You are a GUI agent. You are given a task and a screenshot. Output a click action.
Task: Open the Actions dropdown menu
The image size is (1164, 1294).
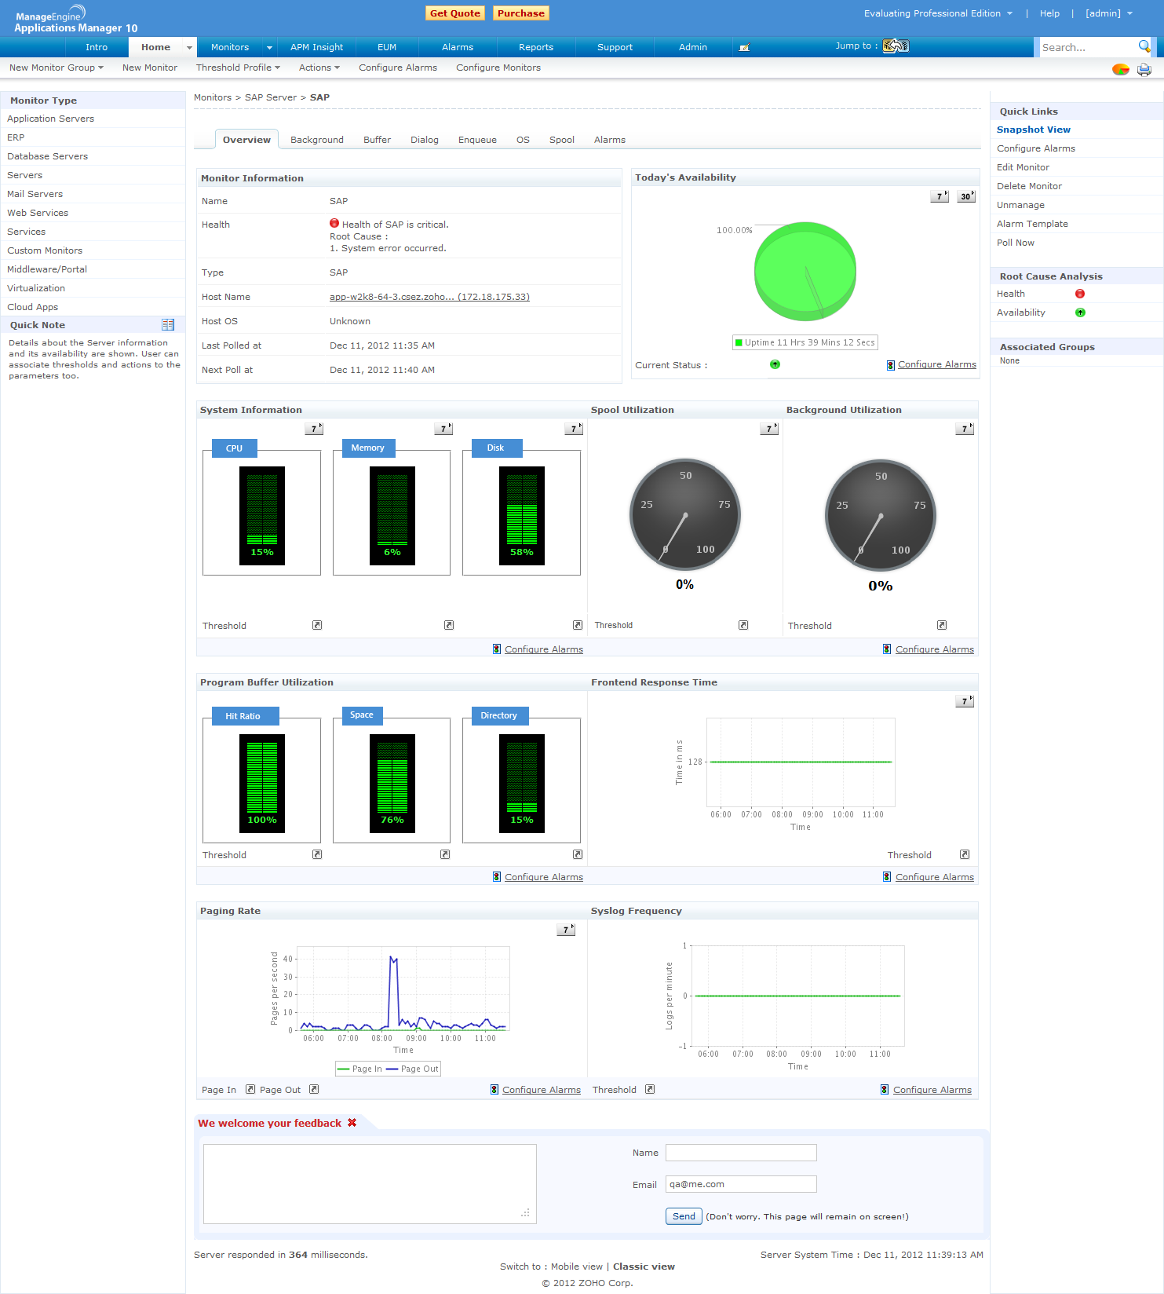319,68
